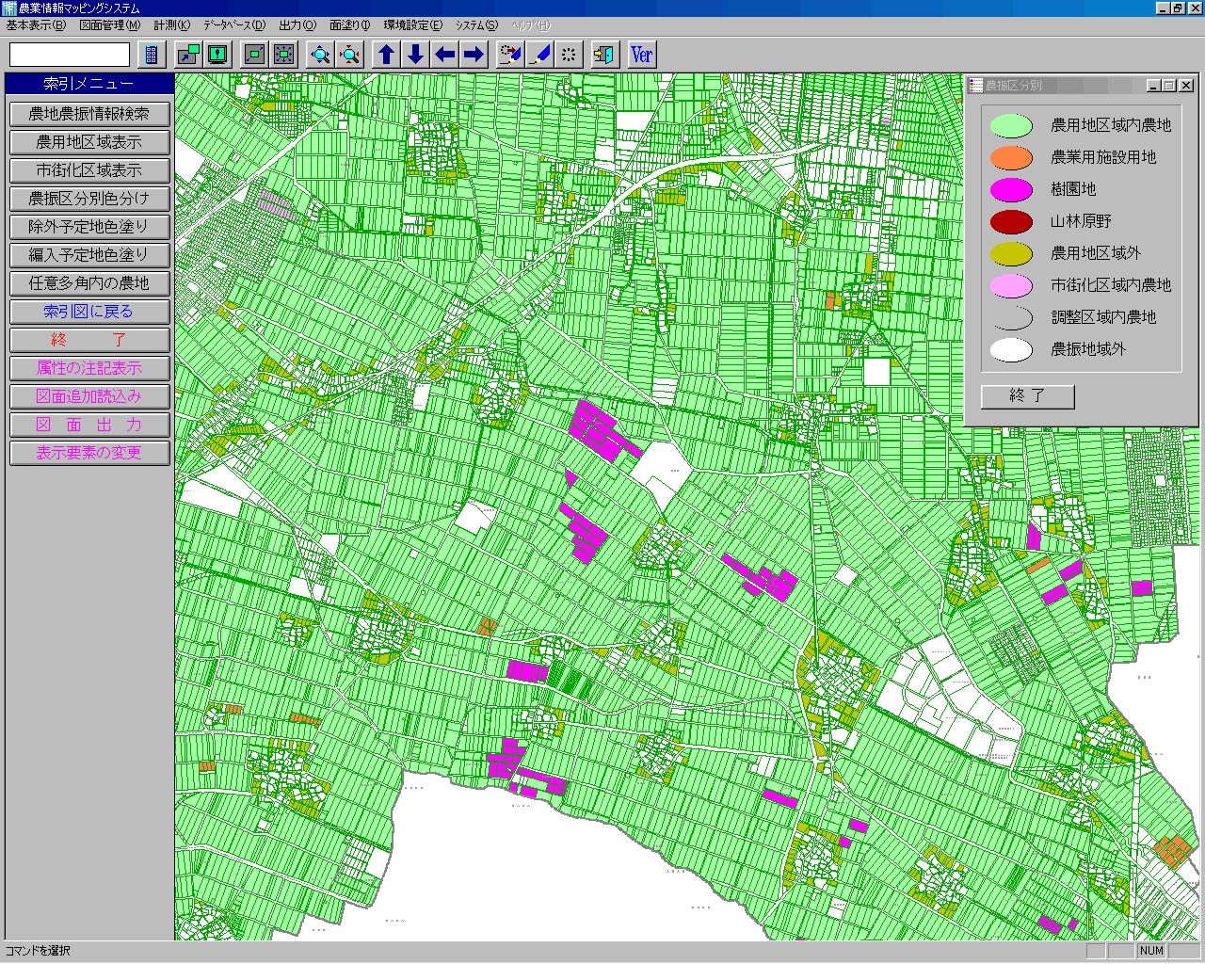The image size is (1205, 964).
Task: Pan the map up with up arrow
Action: pyautogui.click(x=386, y=55)
